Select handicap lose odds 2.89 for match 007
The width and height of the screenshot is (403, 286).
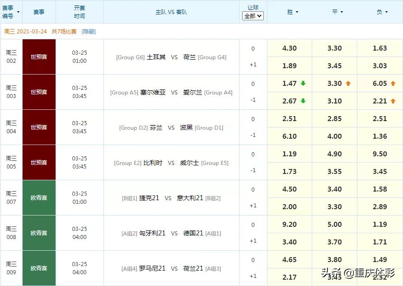click(380, 206)
